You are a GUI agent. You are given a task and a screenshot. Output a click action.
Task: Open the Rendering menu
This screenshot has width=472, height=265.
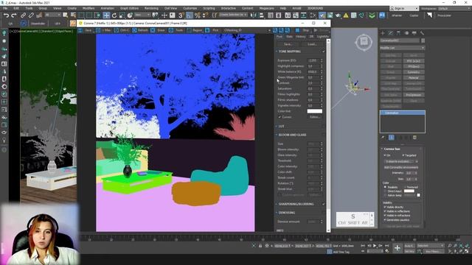(151, 8)
